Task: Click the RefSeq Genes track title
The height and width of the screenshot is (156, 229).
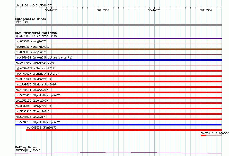Action: [x=26, y=147]
